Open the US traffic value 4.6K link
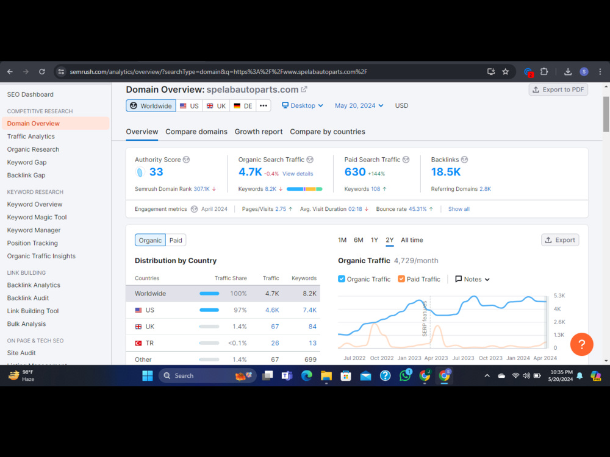Viewport: 610px width, 457px height. coord(272,310)
